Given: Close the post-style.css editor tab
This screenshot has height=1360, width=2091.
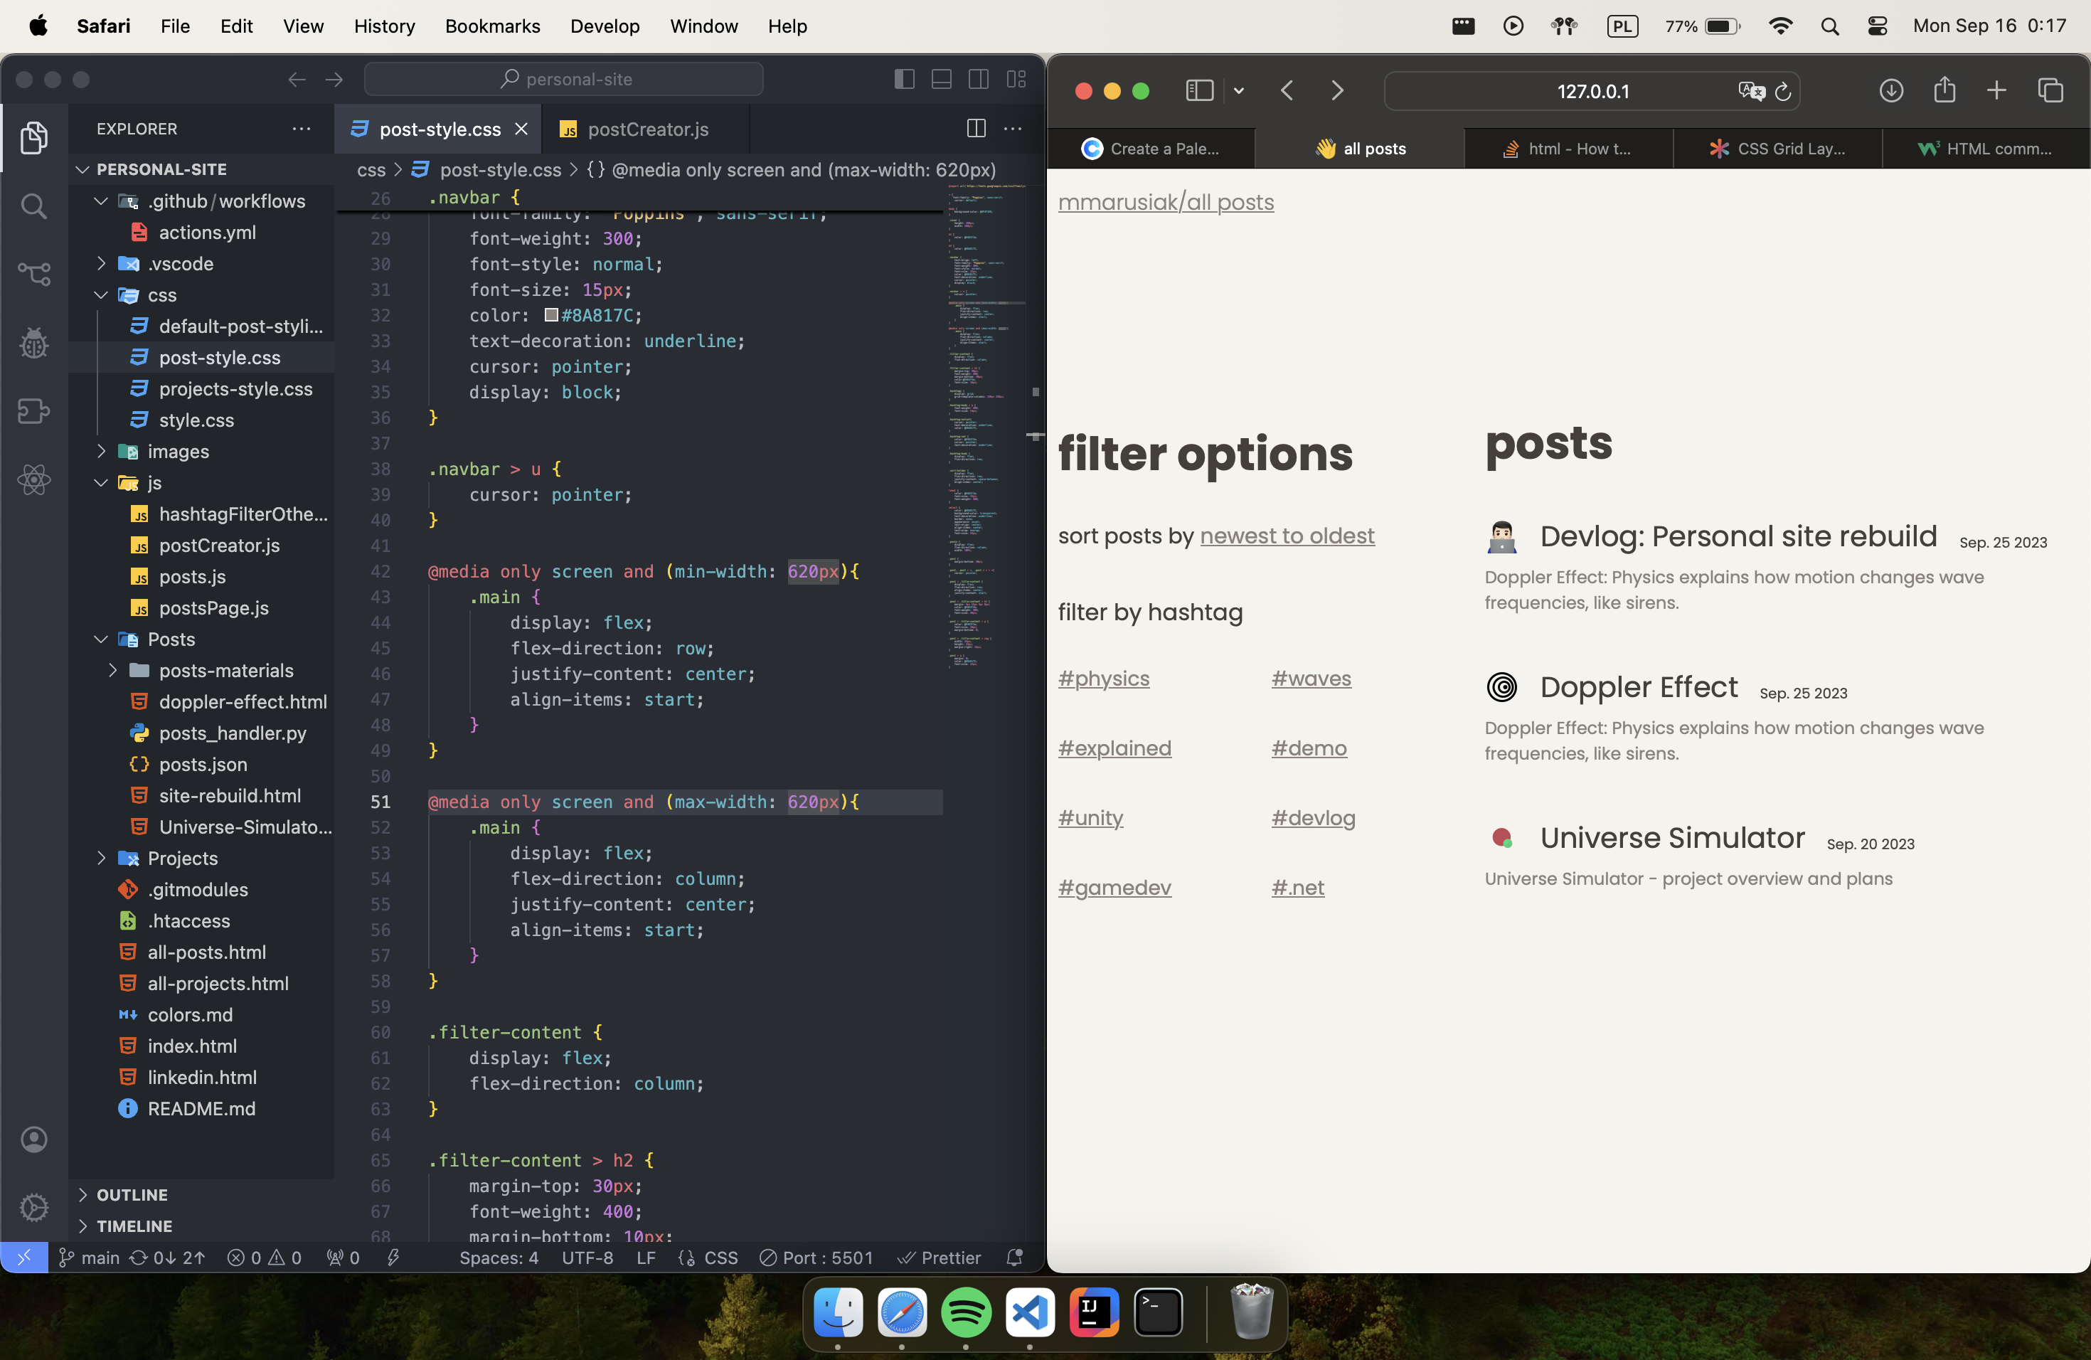Looking at the screenshot, I should tap(521, 129).
